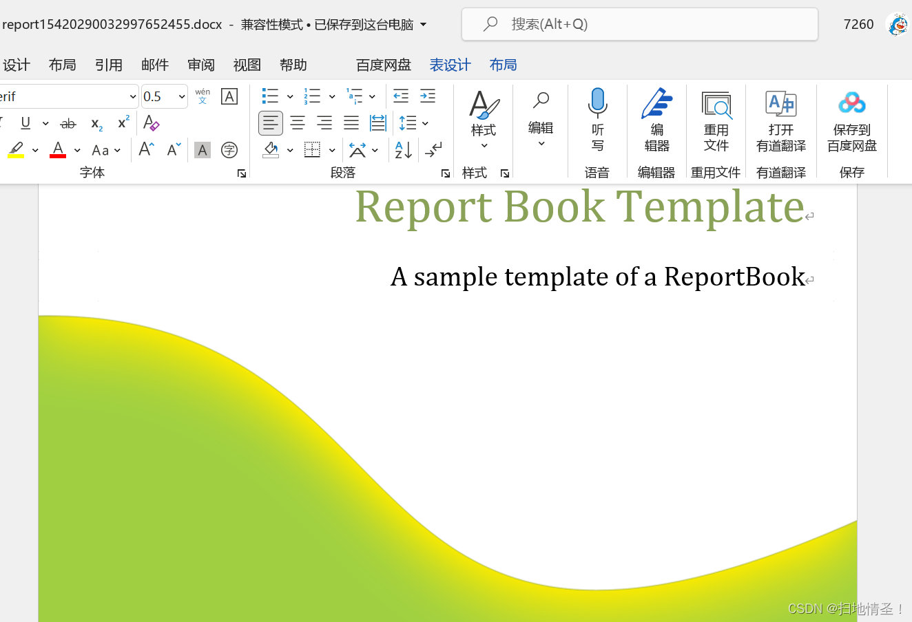Open the Editing (编辑) find menu
Screen dimensions: 912x622
[x=541, y=120]
